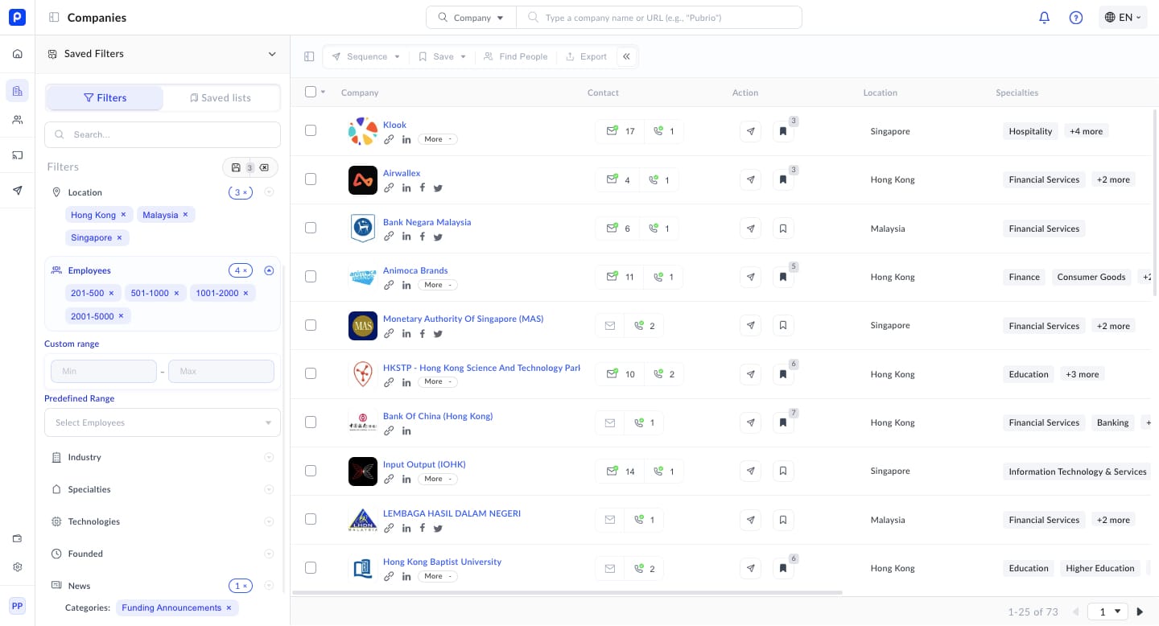
Task: Go to People icon in left sidebar
Action: (x=18, y=120)
